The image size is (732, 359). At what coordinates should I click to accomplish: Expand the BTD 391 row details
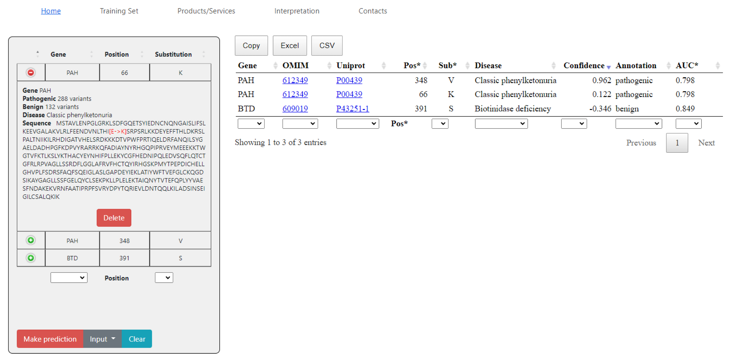[x=31, y=258]
